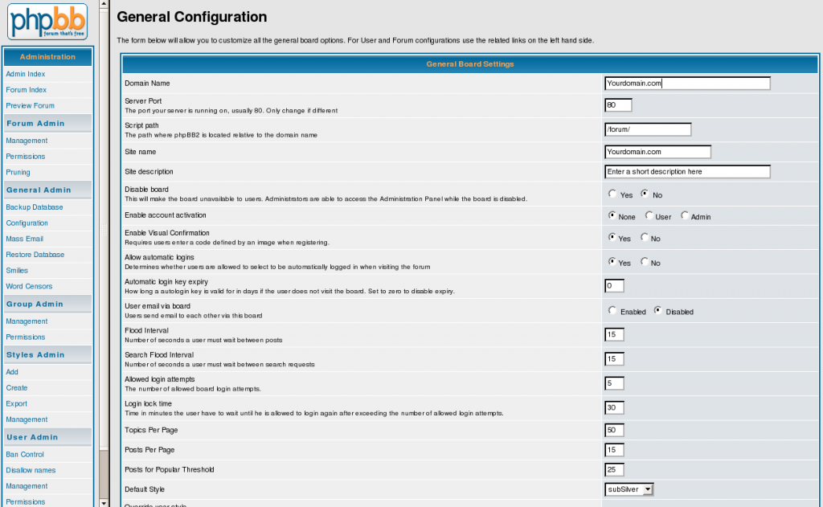823x507 pixels.
Task: Go to Backup Database page
Action: point(35,207)
